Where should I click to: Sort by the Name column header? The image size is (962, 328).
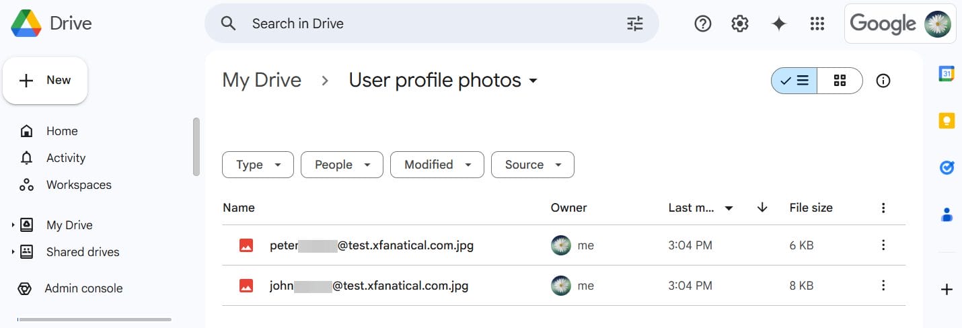[239, 208]
